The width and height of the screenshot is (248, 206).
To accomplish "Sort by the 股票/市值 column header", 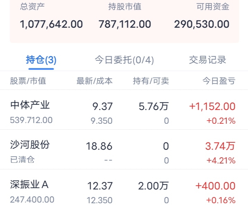I will [28, 81].
